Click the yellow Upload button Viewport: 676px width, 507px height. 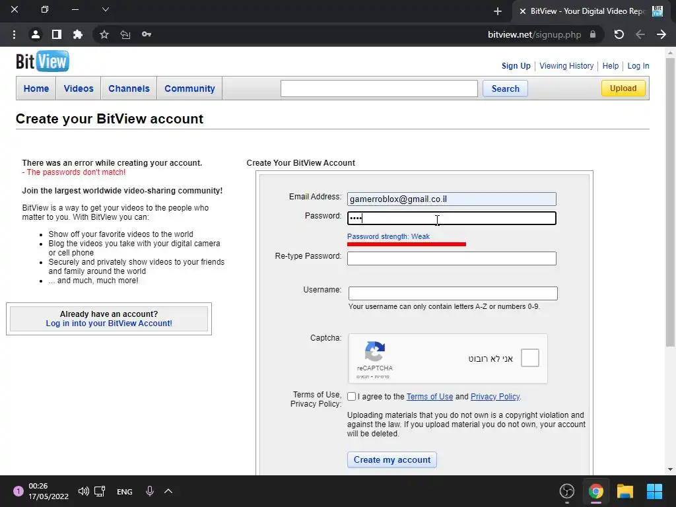623,88
